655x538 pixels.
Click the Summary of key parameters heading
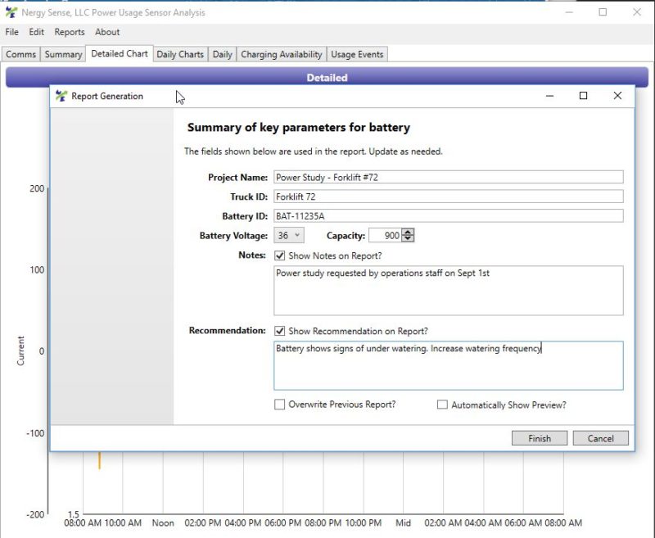pos(299,128)
